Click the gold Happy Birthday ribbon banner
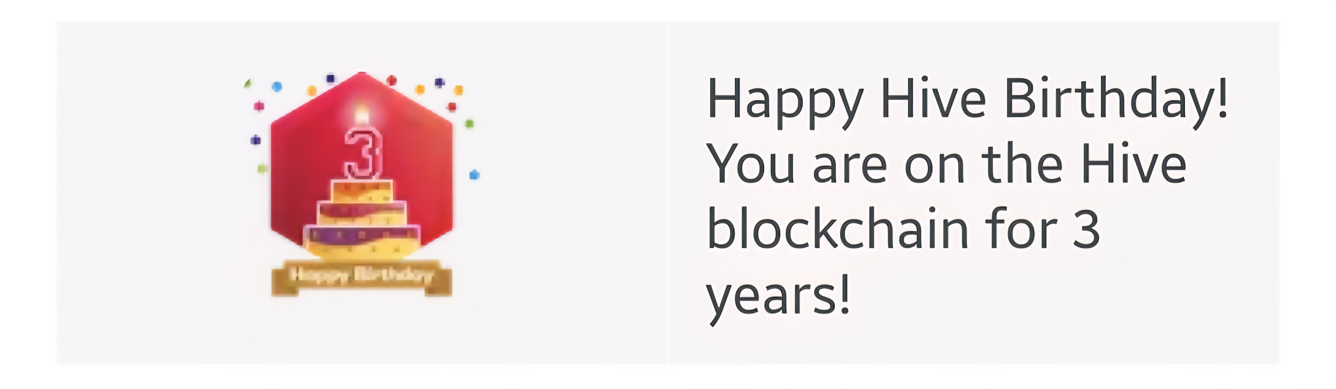The image size is (1336, 389). click(362, 278)
